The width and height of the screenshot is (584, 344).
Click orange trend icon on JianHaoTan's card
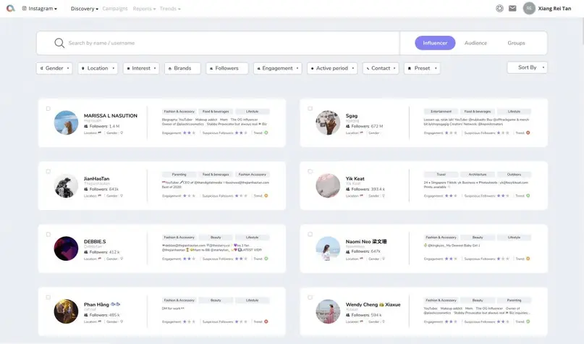point(266,196)
